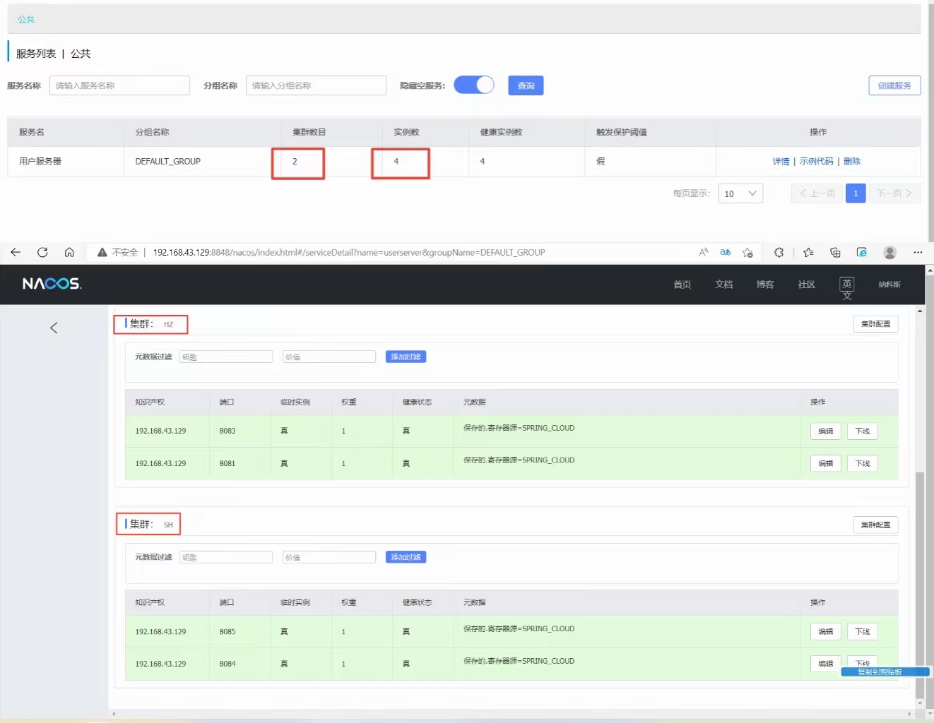Click 添加过滤 in the HZ cluster
The image size is (934, 723).
coord(406,357)
